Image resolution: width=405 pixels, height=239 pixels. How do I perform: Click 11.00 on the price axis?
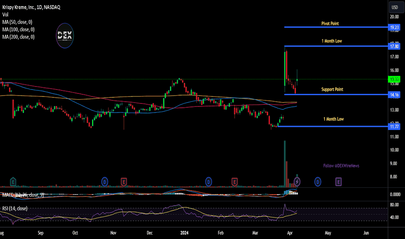coord(394,137)
